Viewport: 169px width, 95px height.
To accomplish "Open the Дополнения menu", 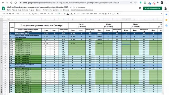I will 58,10.
